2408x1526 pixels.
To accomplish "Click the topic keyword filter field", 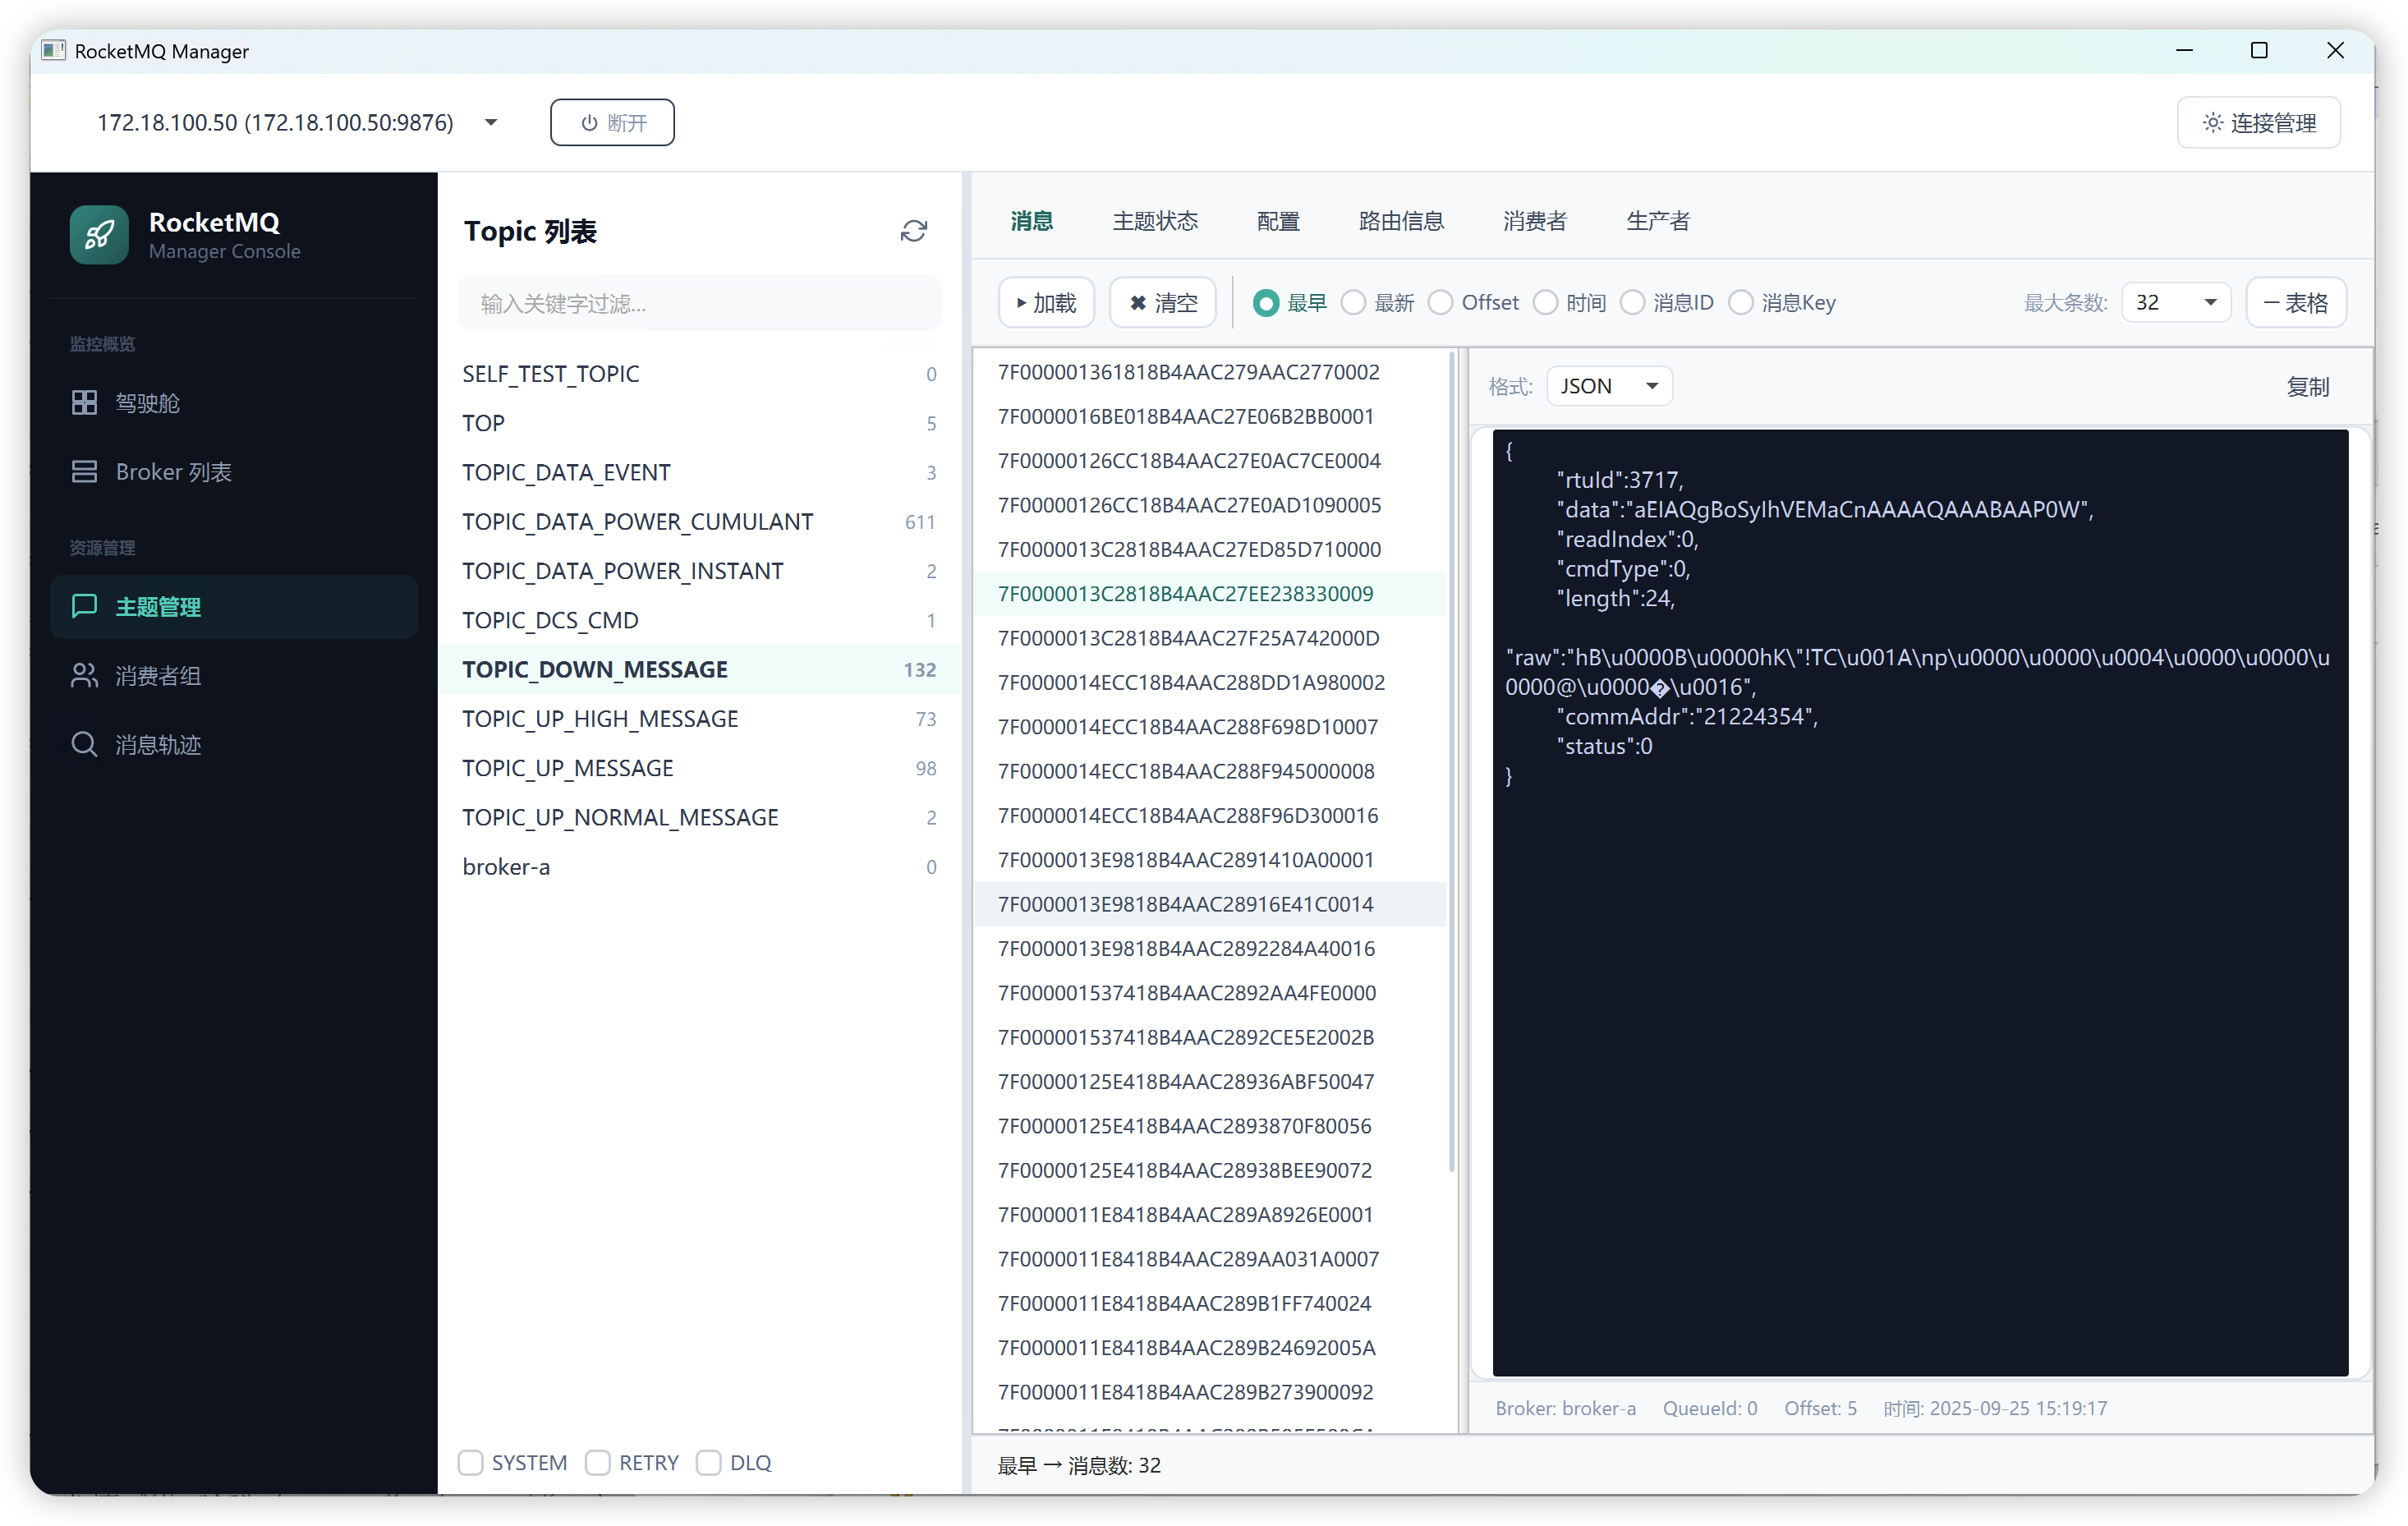I will coord(699,304).
